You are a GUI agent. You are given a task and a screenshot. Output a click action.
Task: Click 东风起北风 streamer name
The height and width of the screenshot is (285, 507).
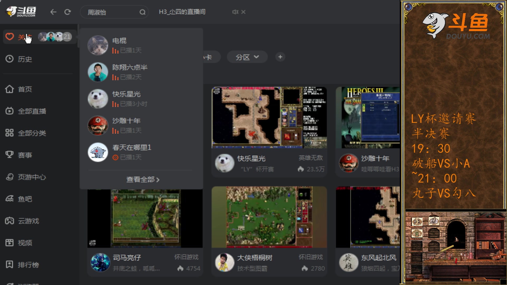coord(379,258)
